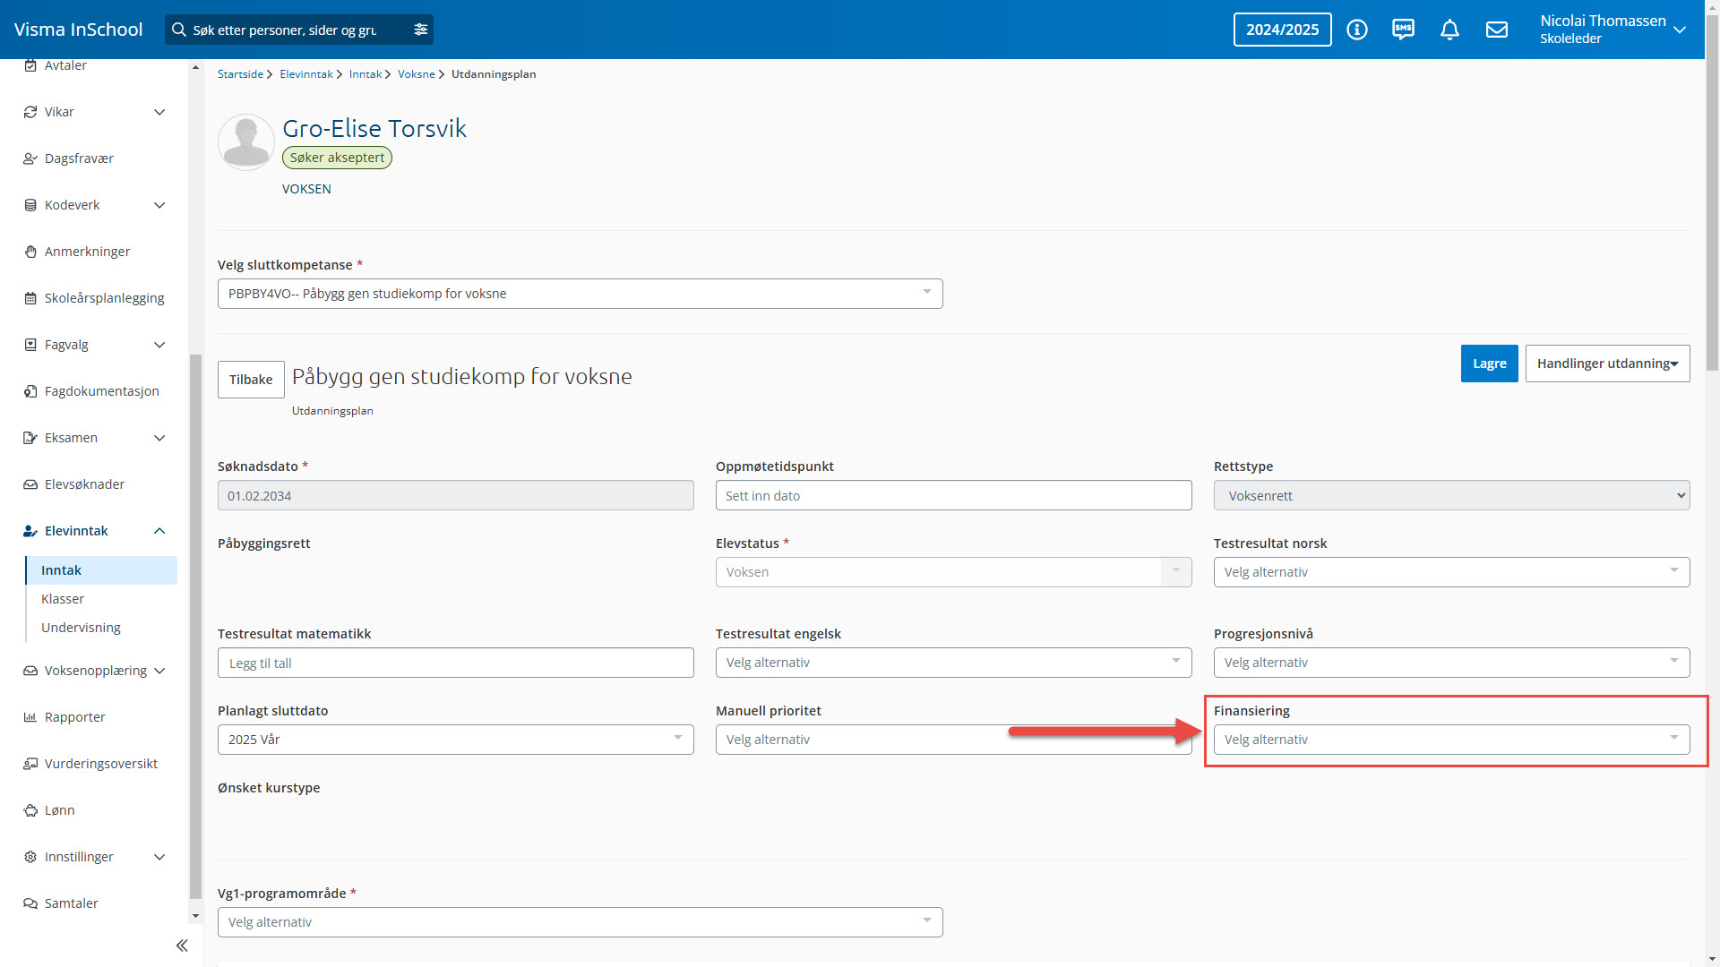This screenshot has width=1720, height=967.
Task: Go to Inntak breadcrumb link
Action: pyautogui.click(x=365, y=74)
